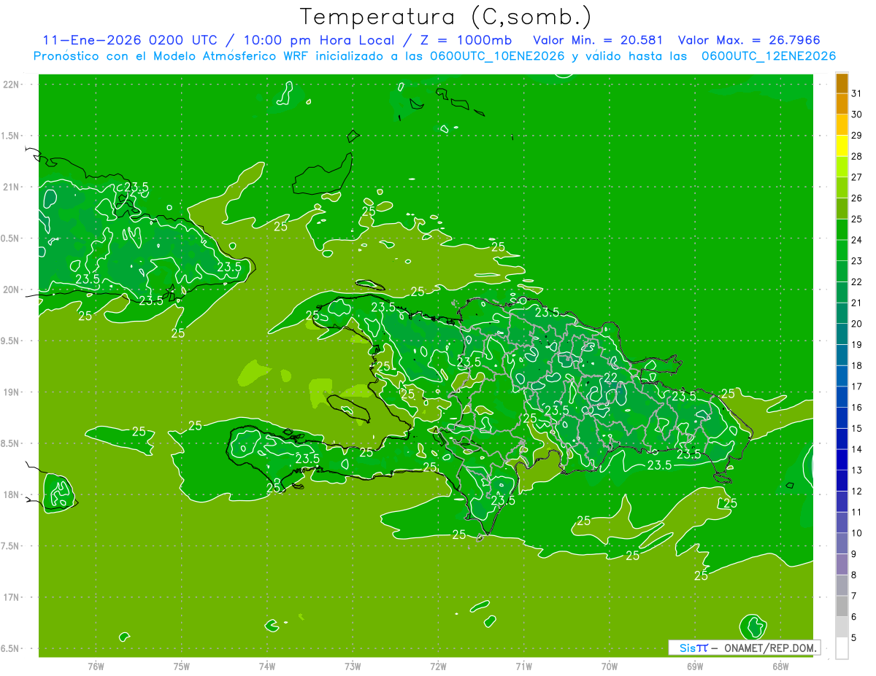Click the '19N' latitude axis label
876x676 pixels.
12,392
